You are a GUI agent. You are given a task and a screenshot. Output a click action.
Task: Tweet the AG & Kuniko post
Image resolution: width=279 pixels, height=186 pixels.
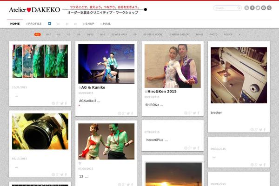coord(128,113)
